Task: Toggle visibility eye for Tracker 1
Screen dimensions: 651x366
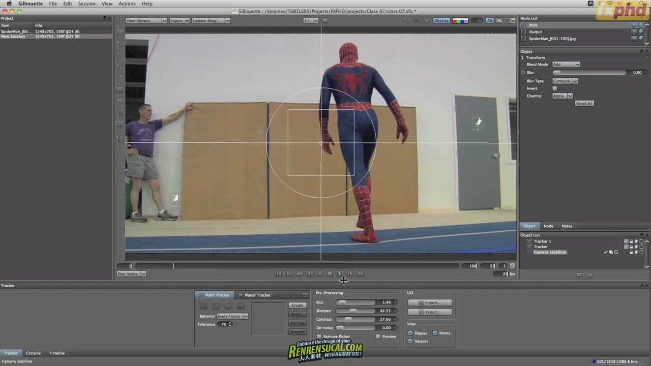Action: (636, 241)
